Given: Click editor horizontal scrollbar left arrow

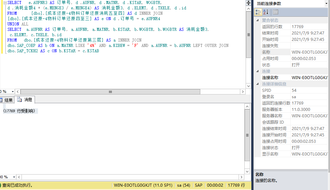Looking at the screenshot, I should pos(18,92).
